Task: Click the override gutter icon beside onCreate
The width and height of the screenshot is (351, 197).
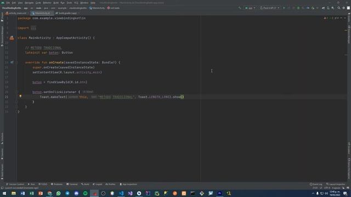Action: coord(12,62)
